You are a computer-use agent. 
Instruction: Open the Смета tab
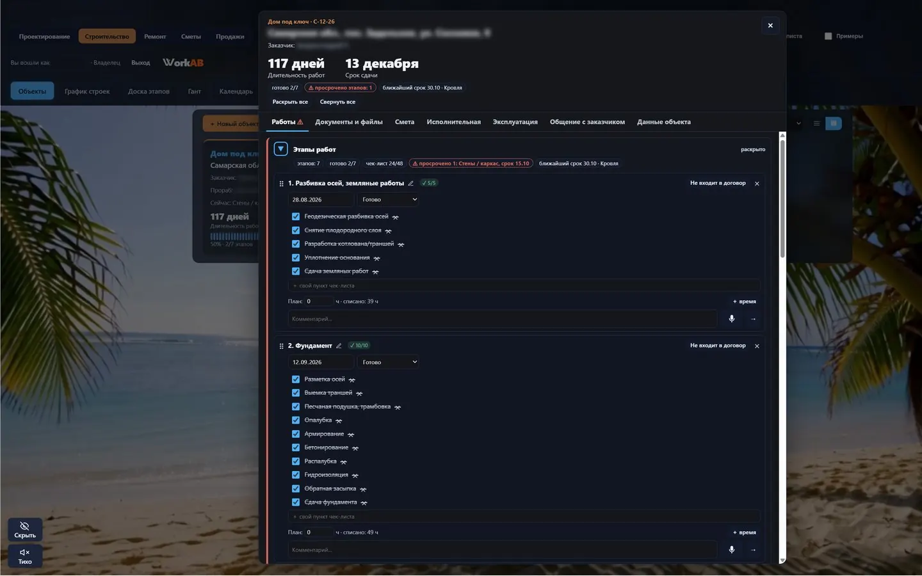(x=405, y=122)
